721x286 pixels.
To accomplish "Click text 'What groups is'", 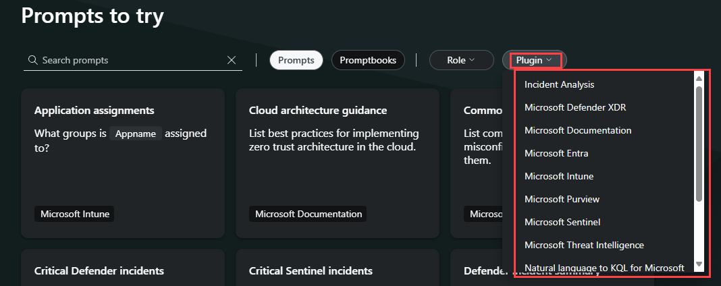I will tap(70, 134).
